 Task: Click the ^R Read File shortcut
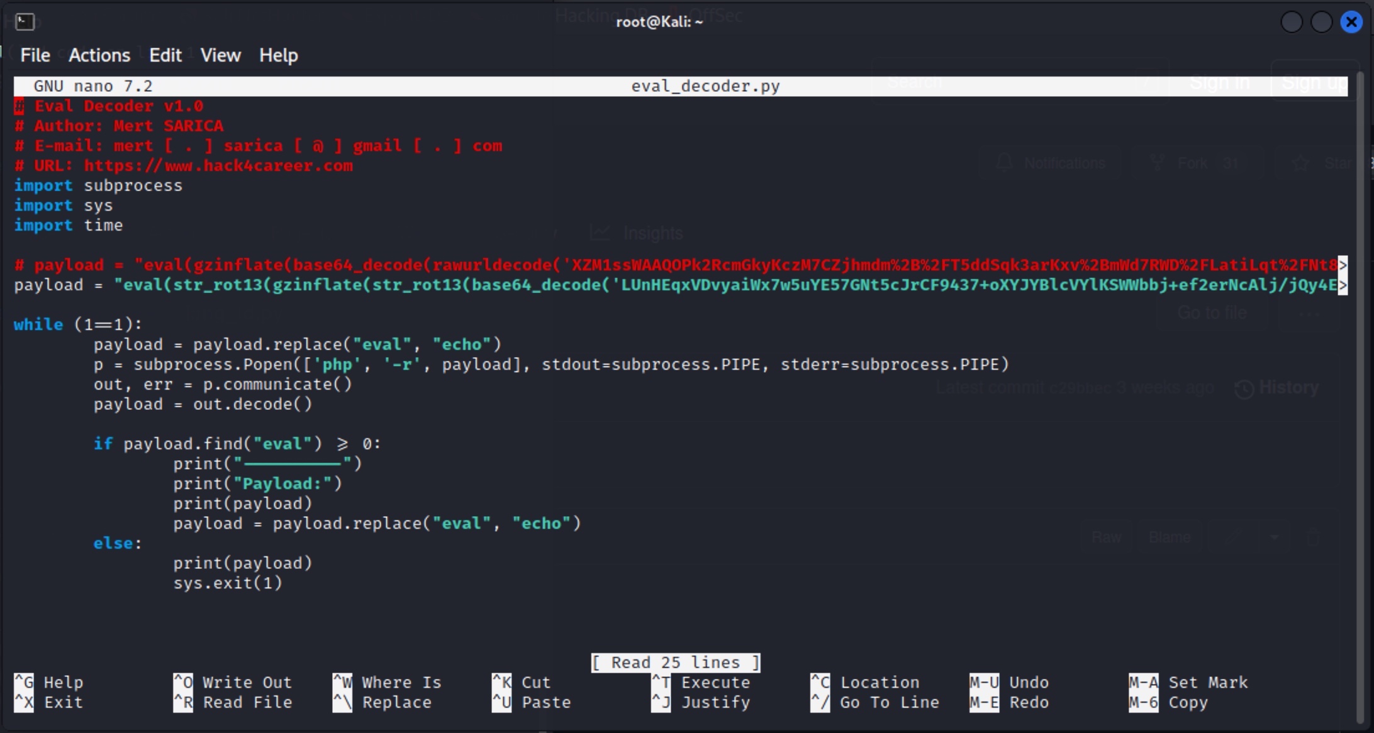[x=233, y=702]
